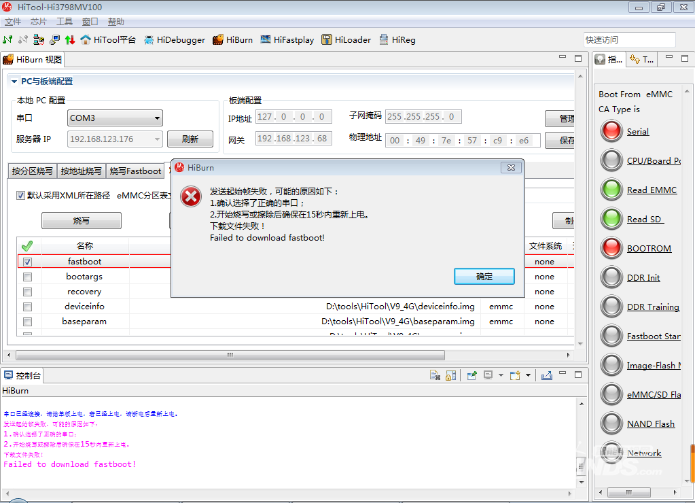Check the baseparam partition checkbox

[27, 322]
